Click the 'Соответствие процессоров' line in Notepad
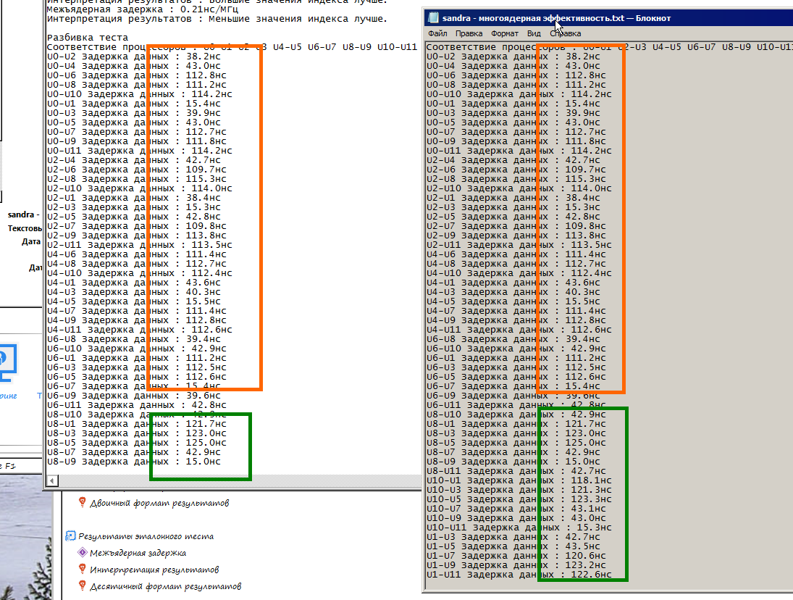 tap(609, 47)
